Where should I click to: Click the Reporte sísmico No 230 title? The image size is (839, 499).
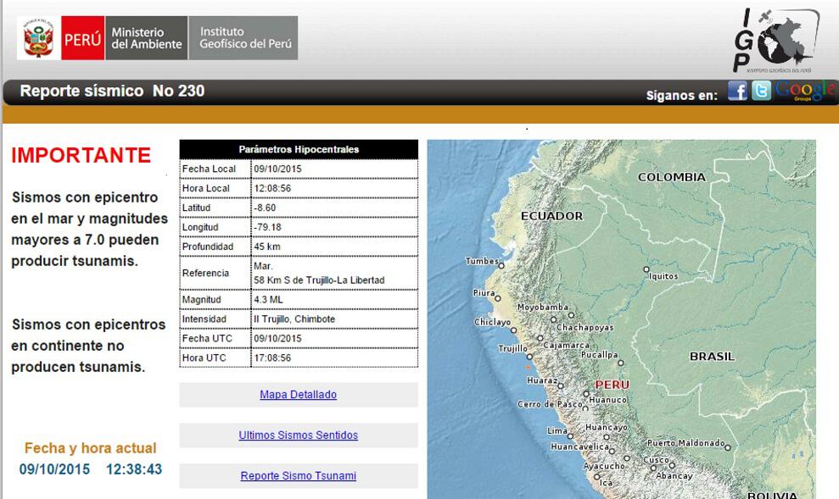tap(112, 91)
